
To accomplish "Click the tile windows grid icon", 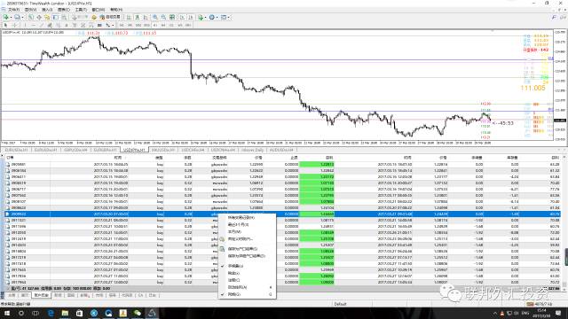I will pyautogui.click(x=172, y=17).
